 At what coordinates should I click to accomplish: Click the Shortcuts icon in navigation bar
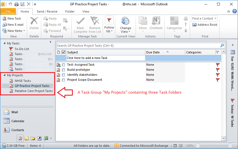click(39, 138)
